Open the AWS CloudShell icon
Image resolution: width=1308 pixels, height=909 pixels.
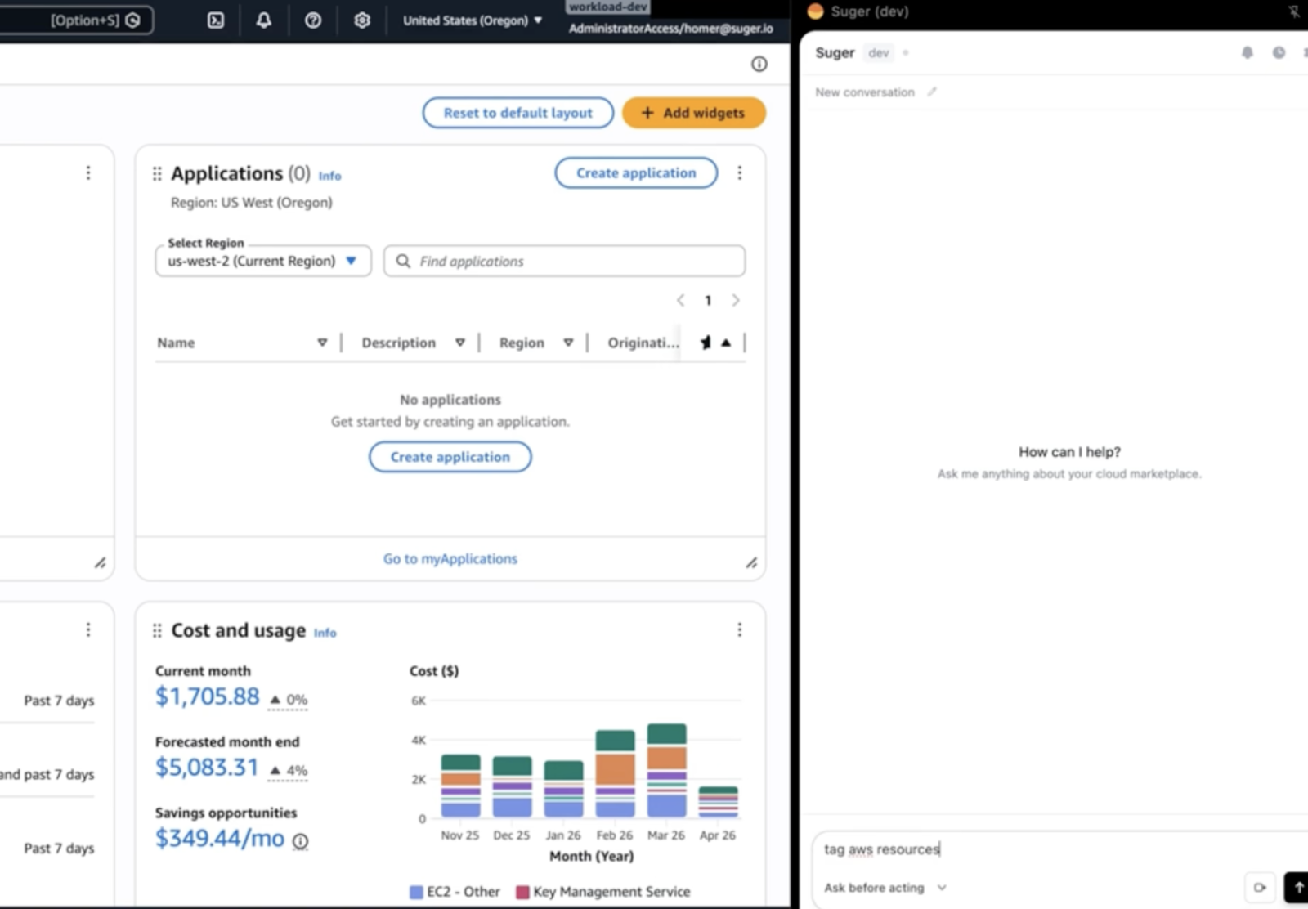pyautogui.click(x=216, y=20)
